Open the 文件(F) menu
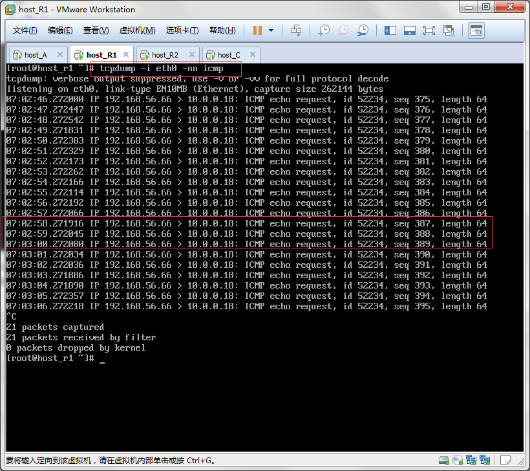 (x=25, y=30)
